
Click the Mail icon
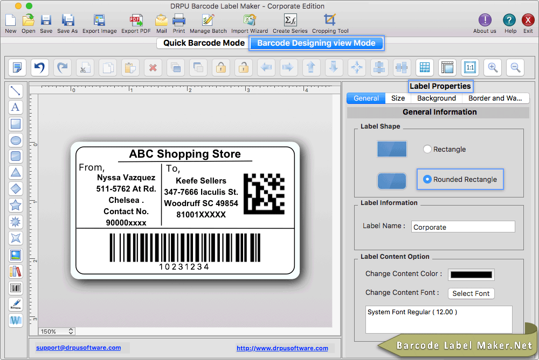(x=161, y=20)
